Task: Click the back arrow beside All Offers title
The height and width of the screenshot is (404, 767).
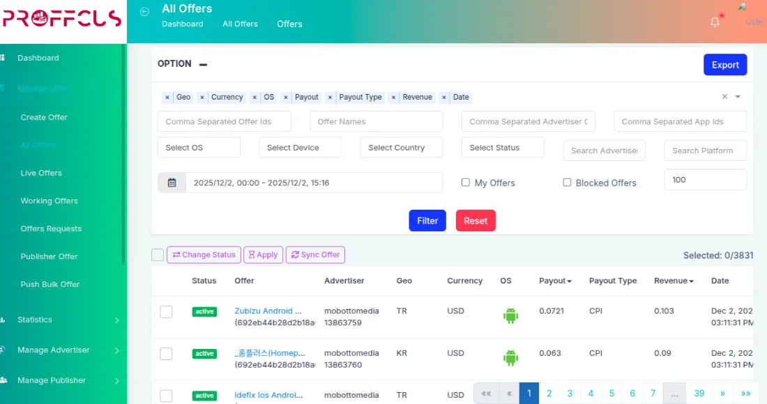Action: [145, 11]
